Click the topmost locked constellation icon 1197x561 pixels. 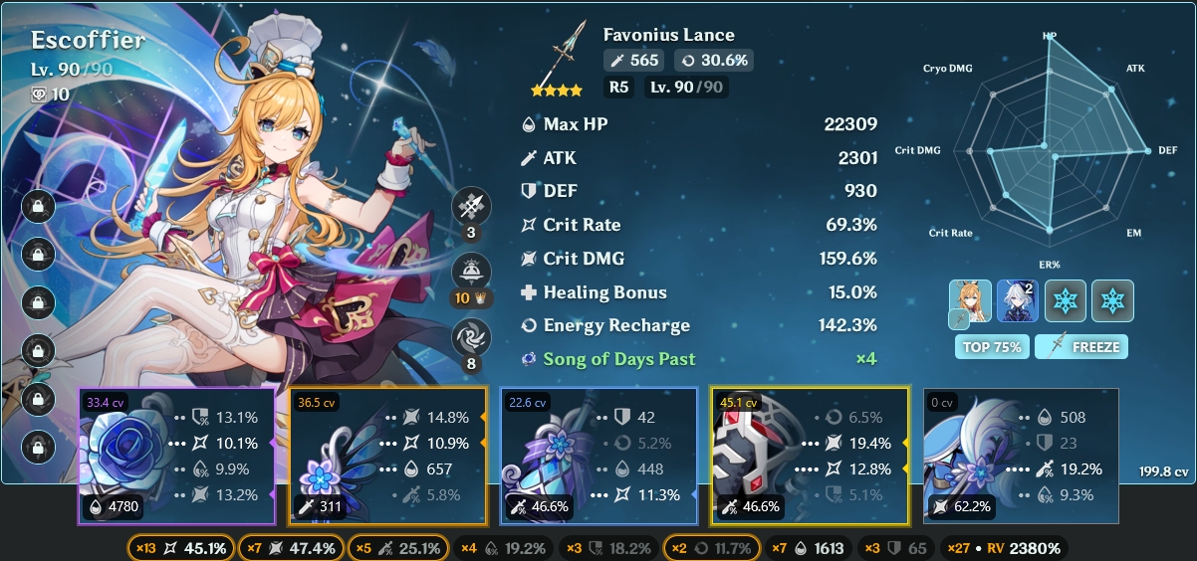(x=38, y=207)
